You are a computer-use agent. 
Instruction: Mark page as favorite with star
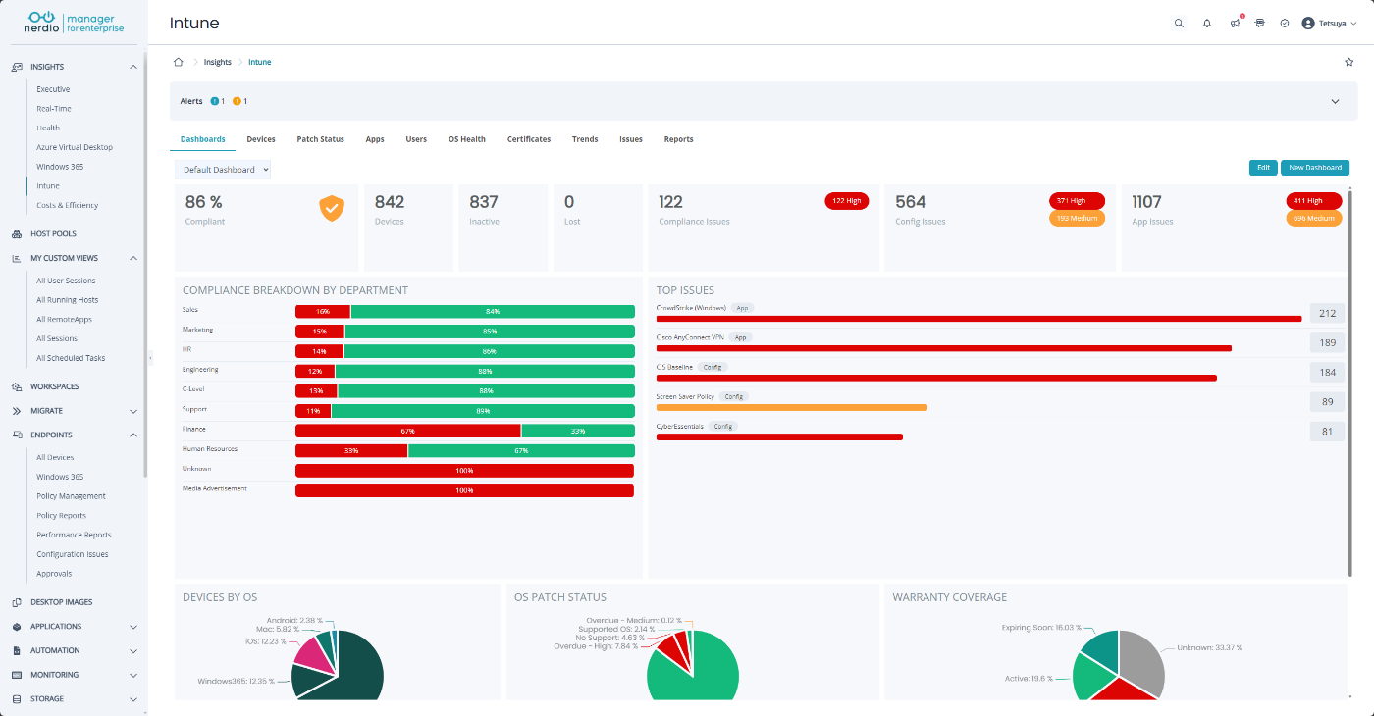pyautogui.click(x=1348, y=62)
